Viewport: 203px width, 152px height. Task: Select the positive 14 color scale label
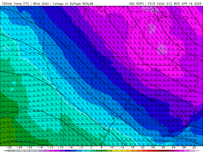tap(122, 147)
